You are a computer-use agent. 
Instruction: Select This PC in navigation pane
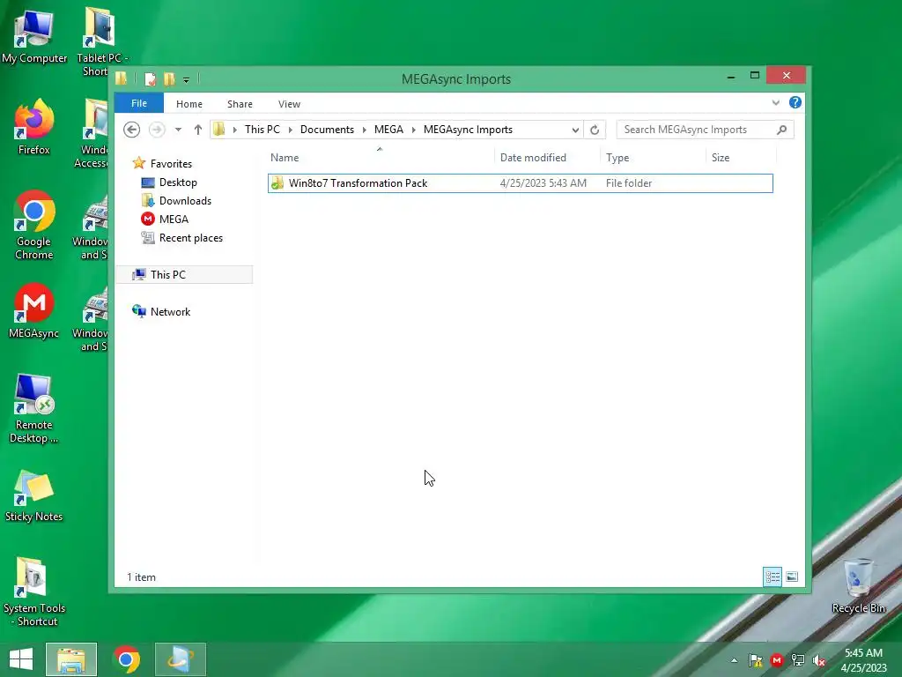(185, 275)
